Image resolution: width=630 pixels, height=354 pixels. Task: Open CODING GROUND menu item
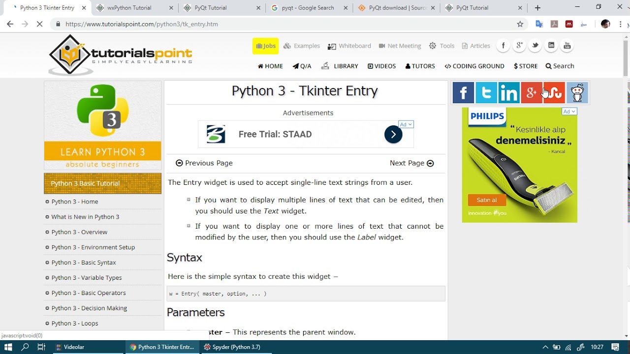point(474,66)
